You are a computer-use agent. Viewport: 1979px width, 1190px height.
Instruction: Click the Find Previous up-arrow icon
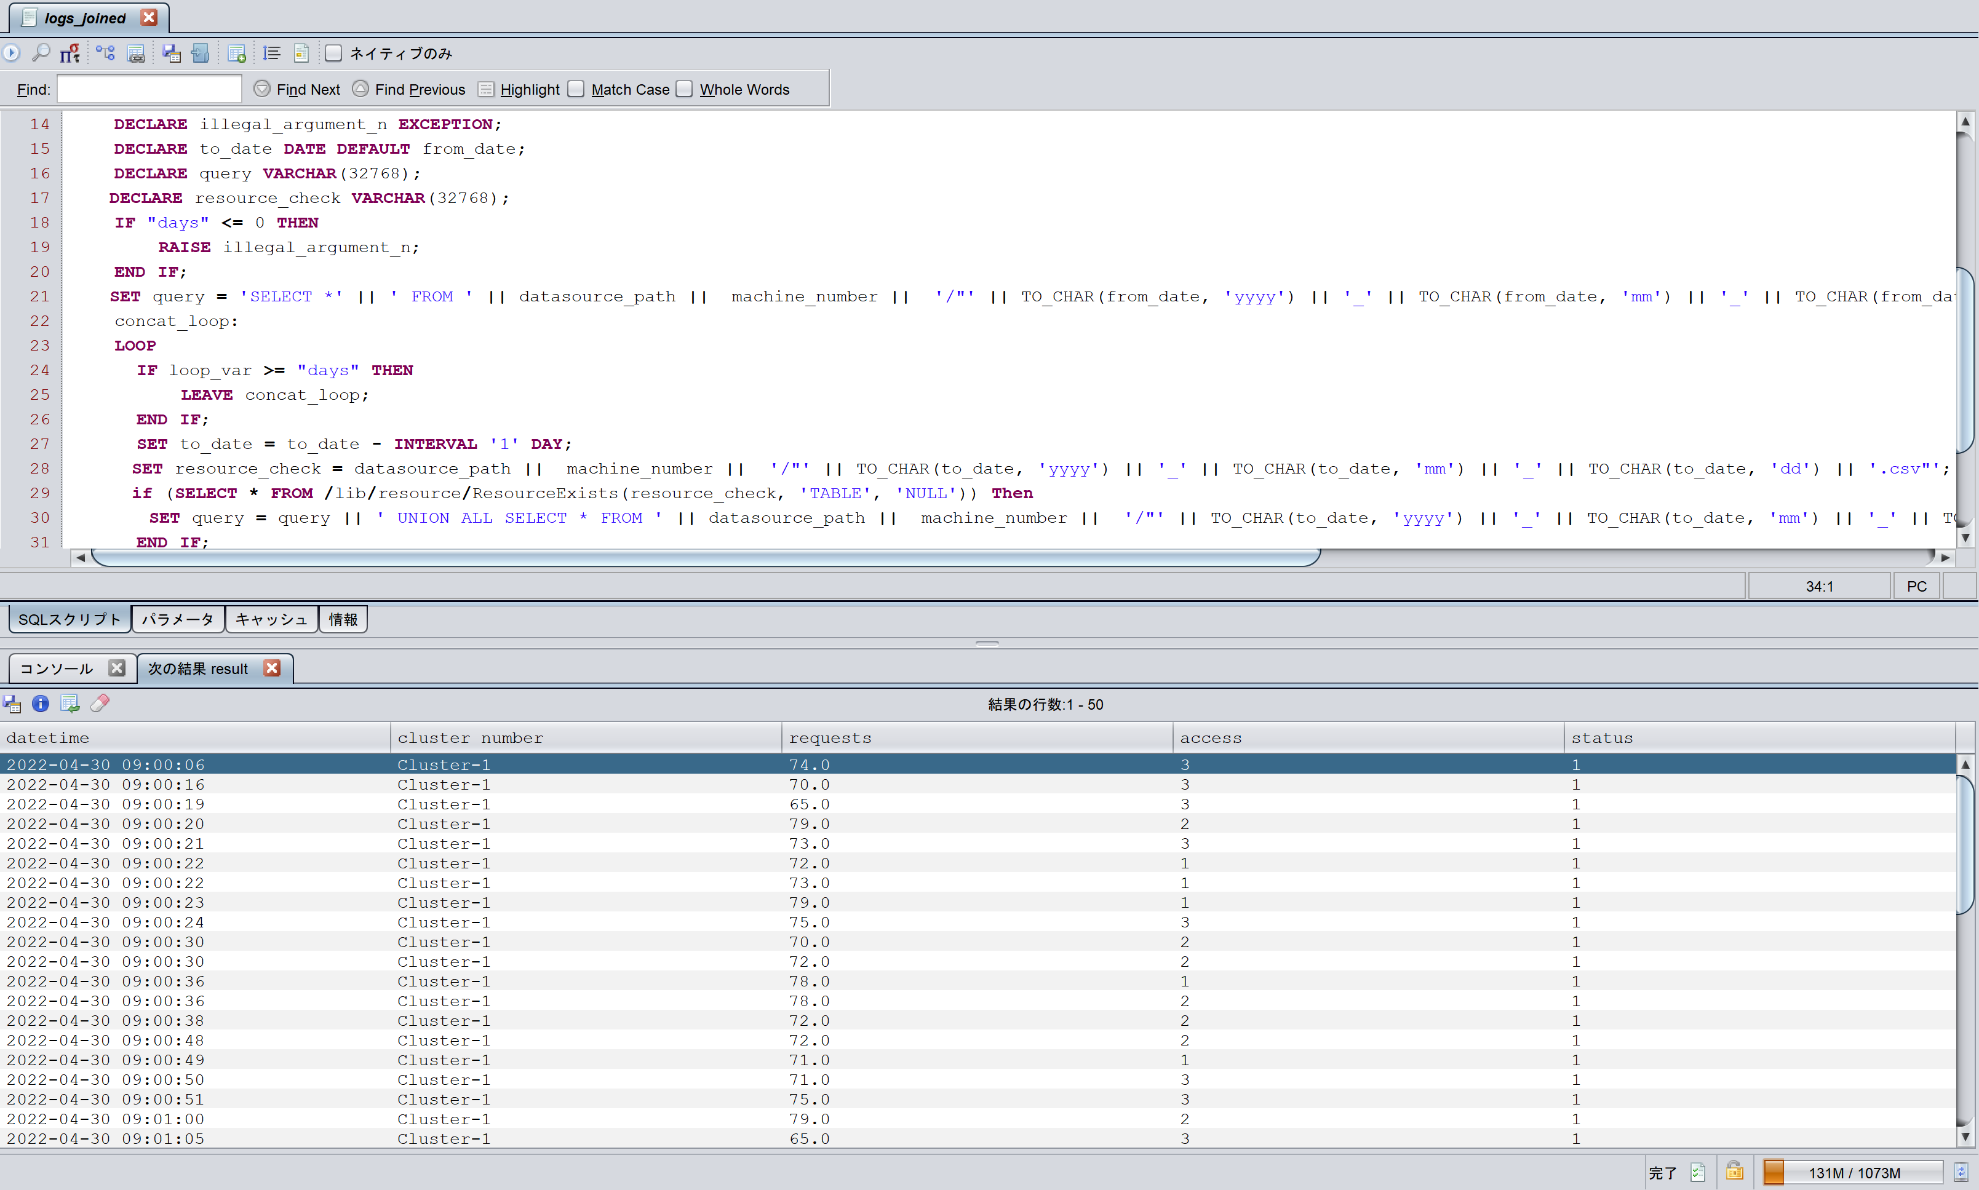361,89
